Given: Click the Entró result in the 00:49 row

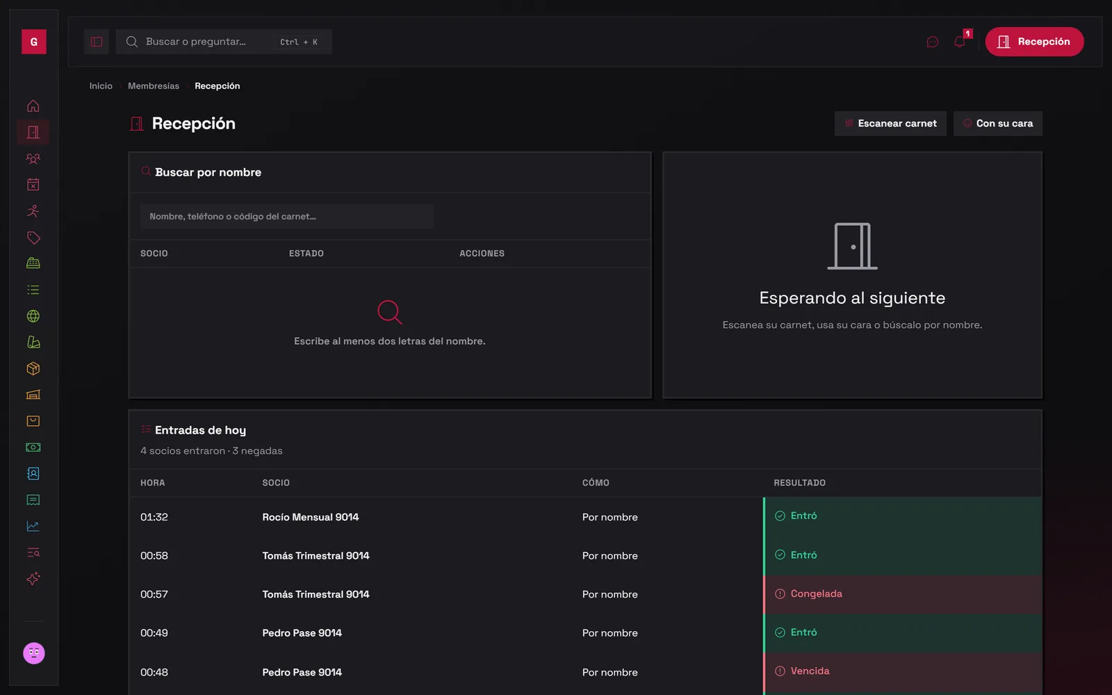Looking at the screenshot, I should pos(796,632).
